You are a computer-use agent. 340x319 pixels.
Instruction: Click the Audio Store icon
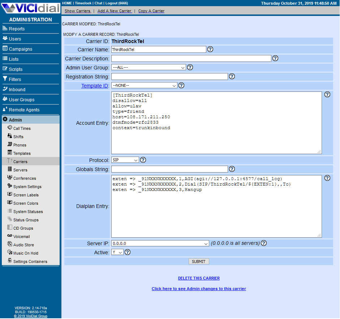10,244
